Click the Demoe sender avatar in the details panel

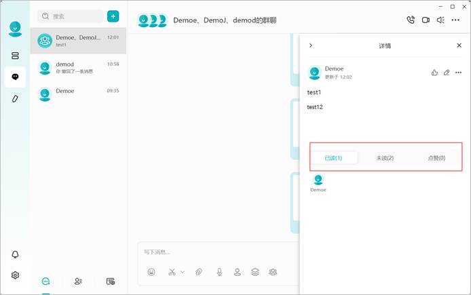pyautogui.click(x=314, y=73)
